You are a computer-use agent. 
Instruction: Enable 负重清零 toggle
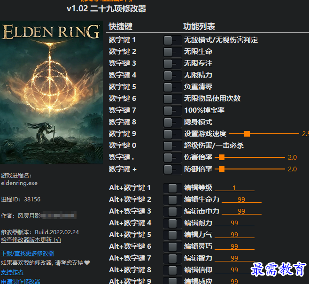[x=172, y=87]
